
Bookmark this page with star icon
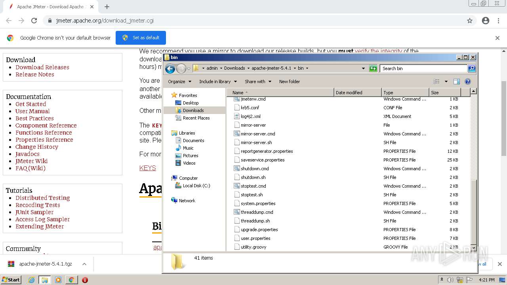coord(470,21)
